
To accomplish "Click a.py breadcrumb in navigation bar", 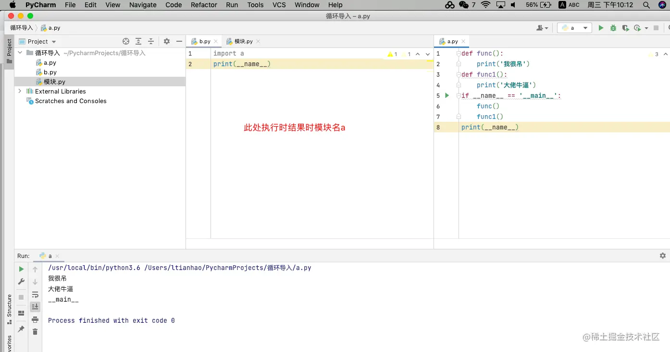I will pyautogui.click(x=50, y=28).
